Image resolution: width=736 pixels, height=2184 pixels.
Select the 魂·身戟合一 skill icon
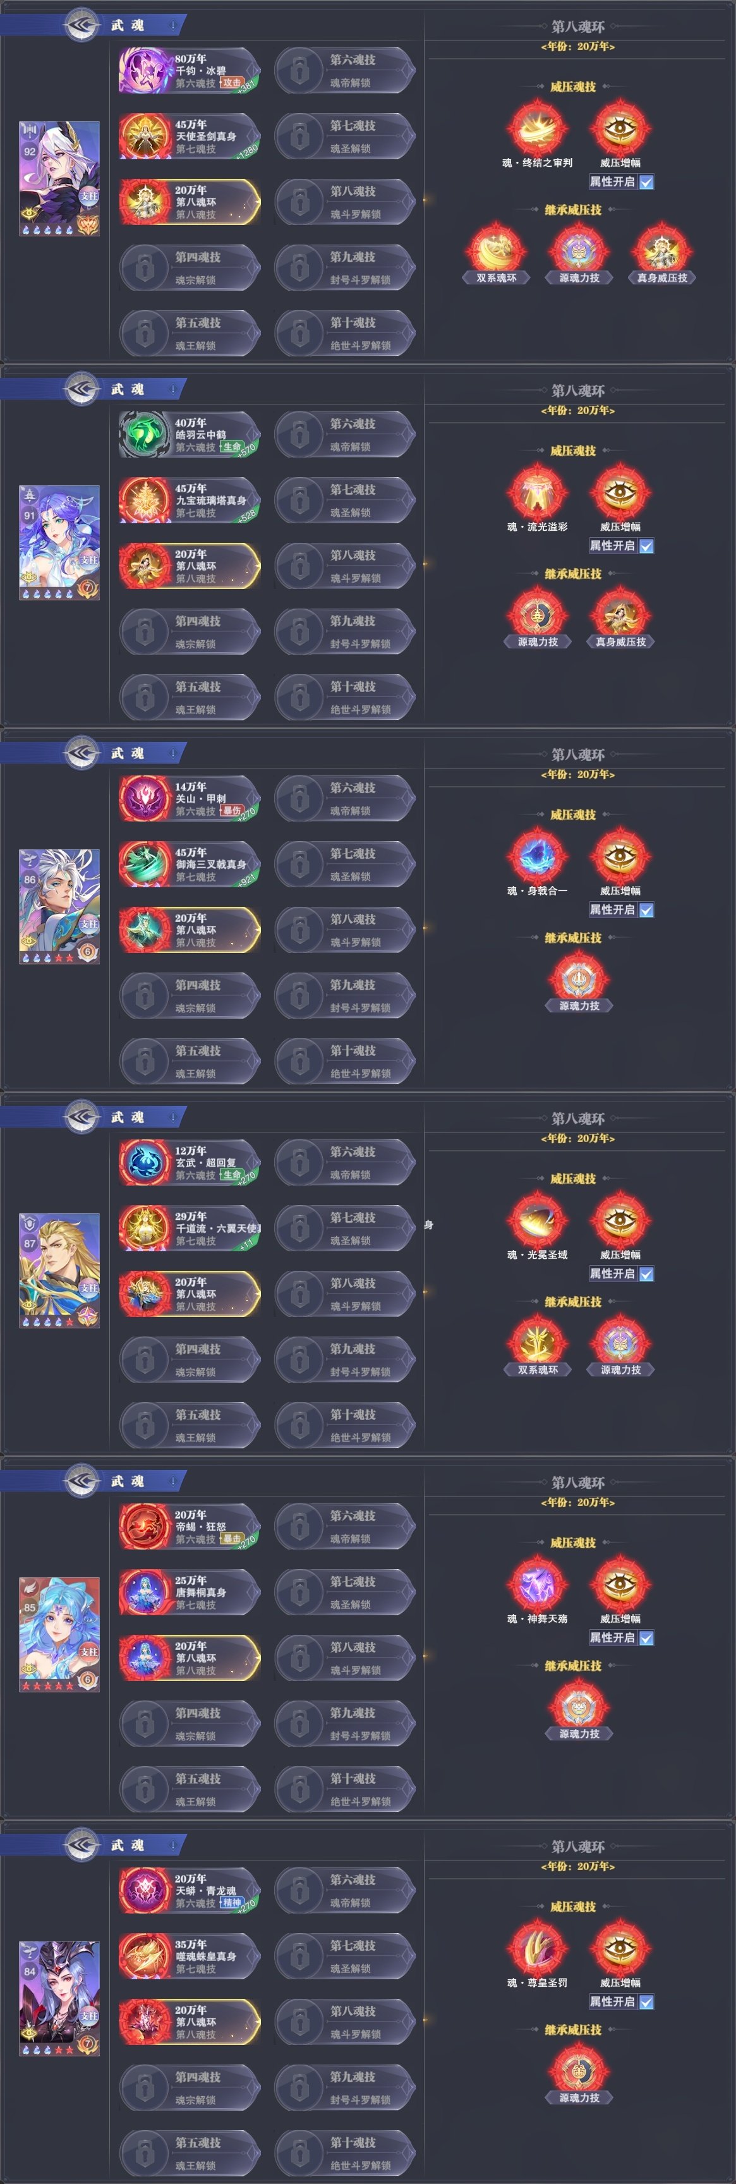[537, 856]
